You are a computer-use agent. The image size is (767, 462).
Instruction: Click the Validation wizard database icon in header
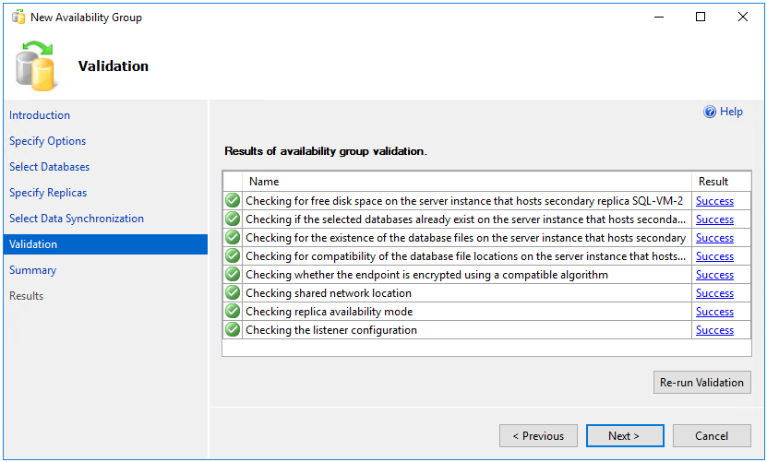click(36, 65)
